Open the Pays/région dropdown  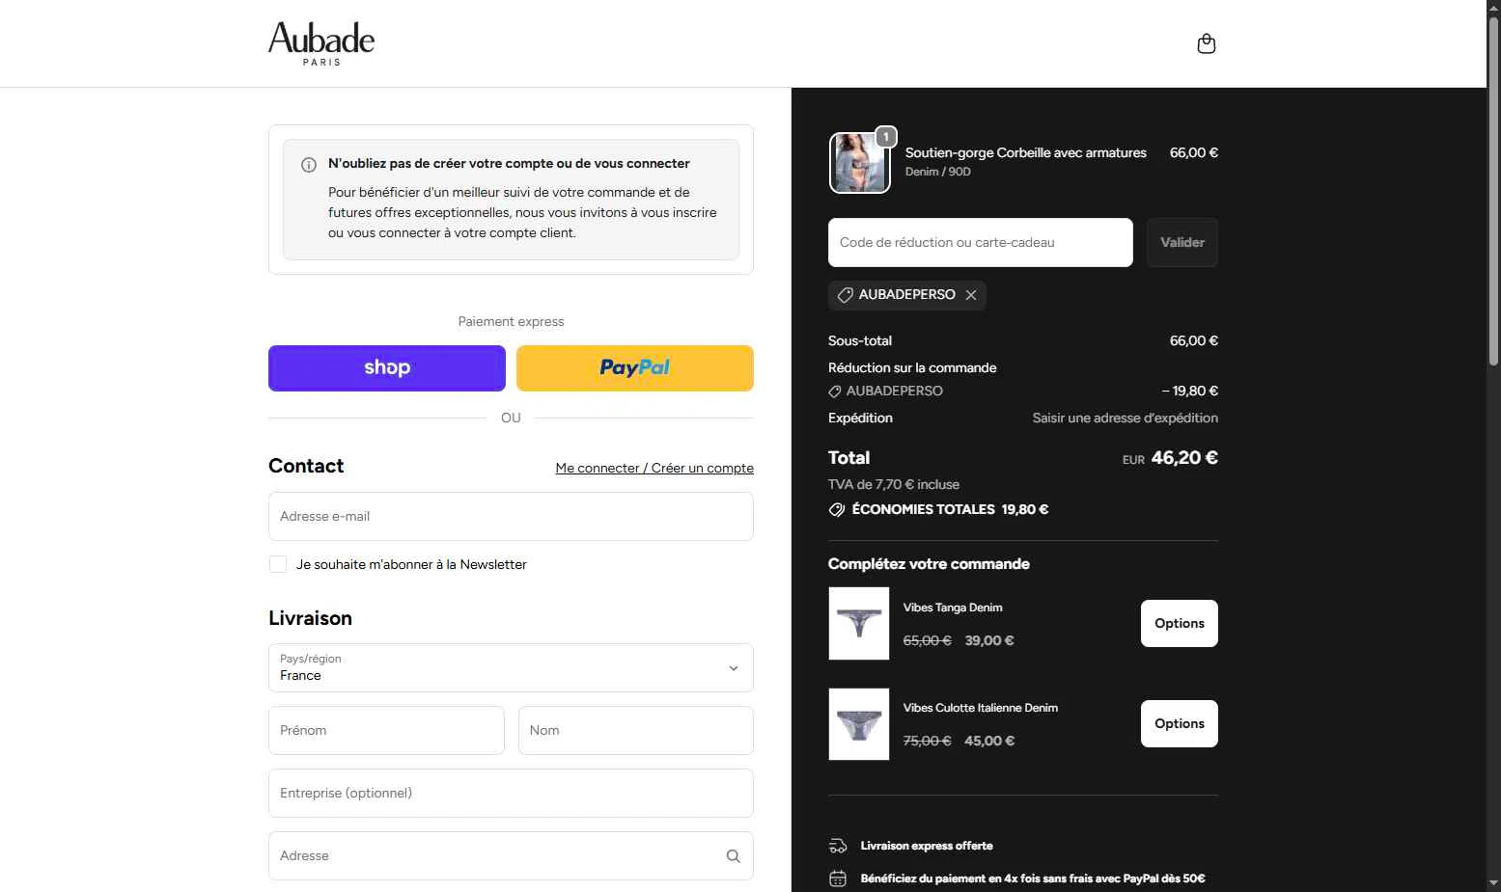511,667
